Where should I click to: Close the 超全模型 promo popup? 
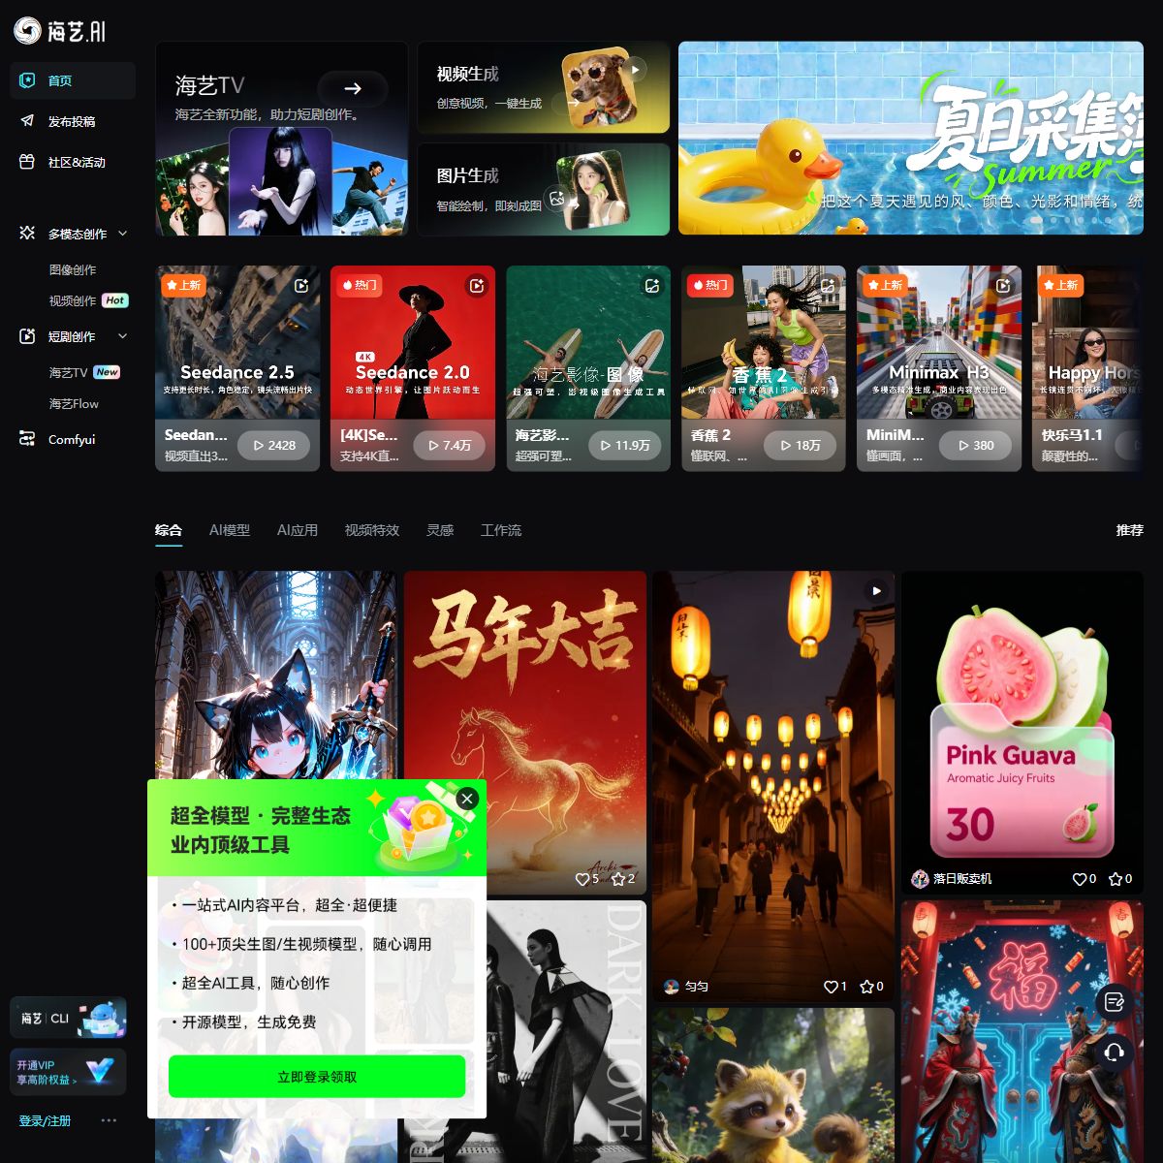[x=467, y=799]
